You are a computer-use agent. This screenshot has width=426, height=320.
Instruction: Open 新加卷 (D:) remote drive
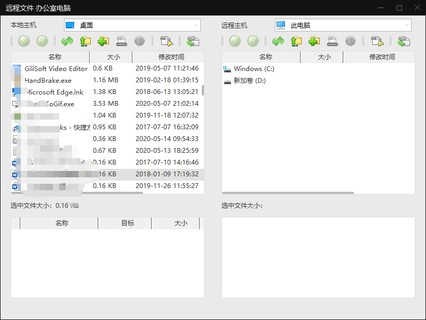(x=244, y=81)
